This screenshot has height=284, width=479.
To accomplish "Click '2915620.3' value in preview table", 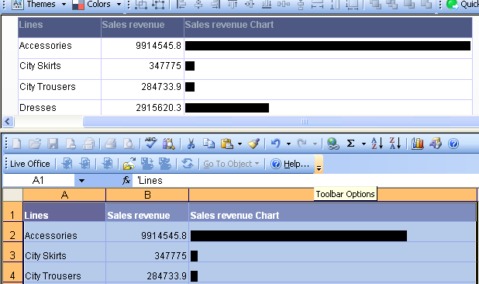I will tap(159, 108).
